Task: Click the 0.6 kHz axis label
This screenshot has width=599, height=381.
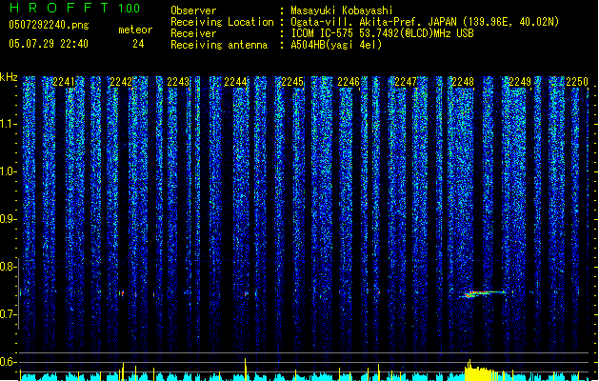Action: [x=8, y=362]
